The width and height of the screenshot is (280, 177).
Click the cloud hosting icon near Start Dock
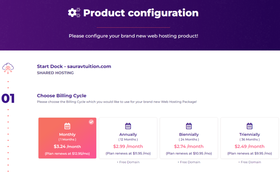tap(8, 68)
